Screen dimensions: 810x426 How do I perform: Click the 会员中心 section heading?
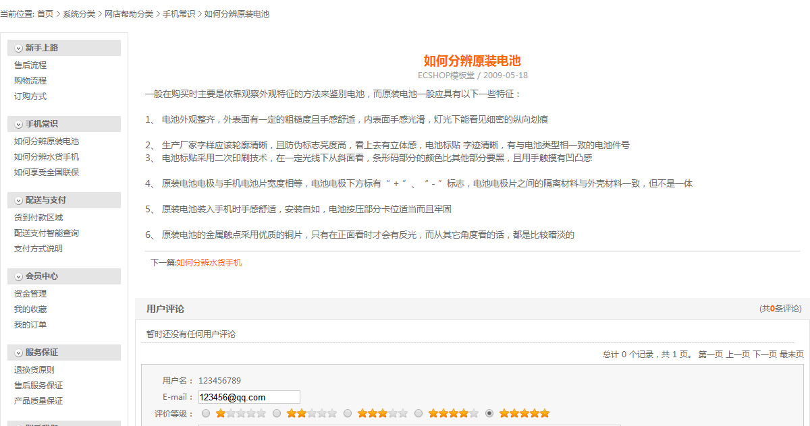pyautogui.click(x=42, y=276)
